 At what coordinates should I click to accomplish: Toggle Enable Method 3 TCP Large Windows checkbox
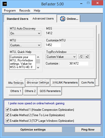[7, 121]
